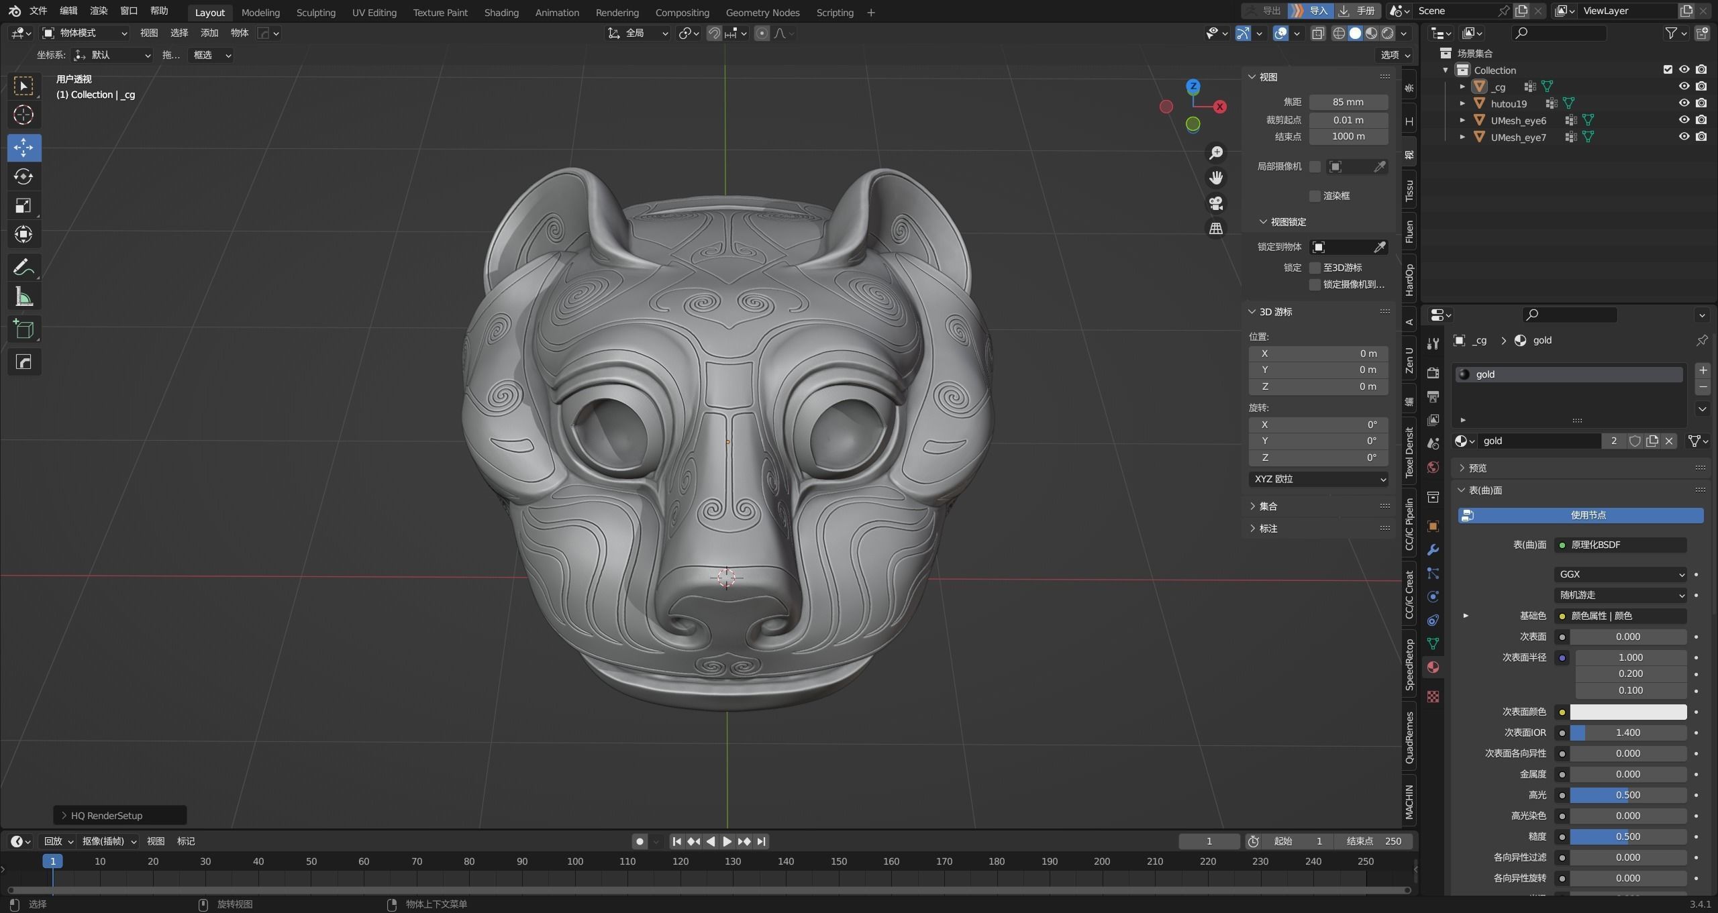Toggle Use Nodes button
Viewport: 1718px width, 913px height.
1580,515
